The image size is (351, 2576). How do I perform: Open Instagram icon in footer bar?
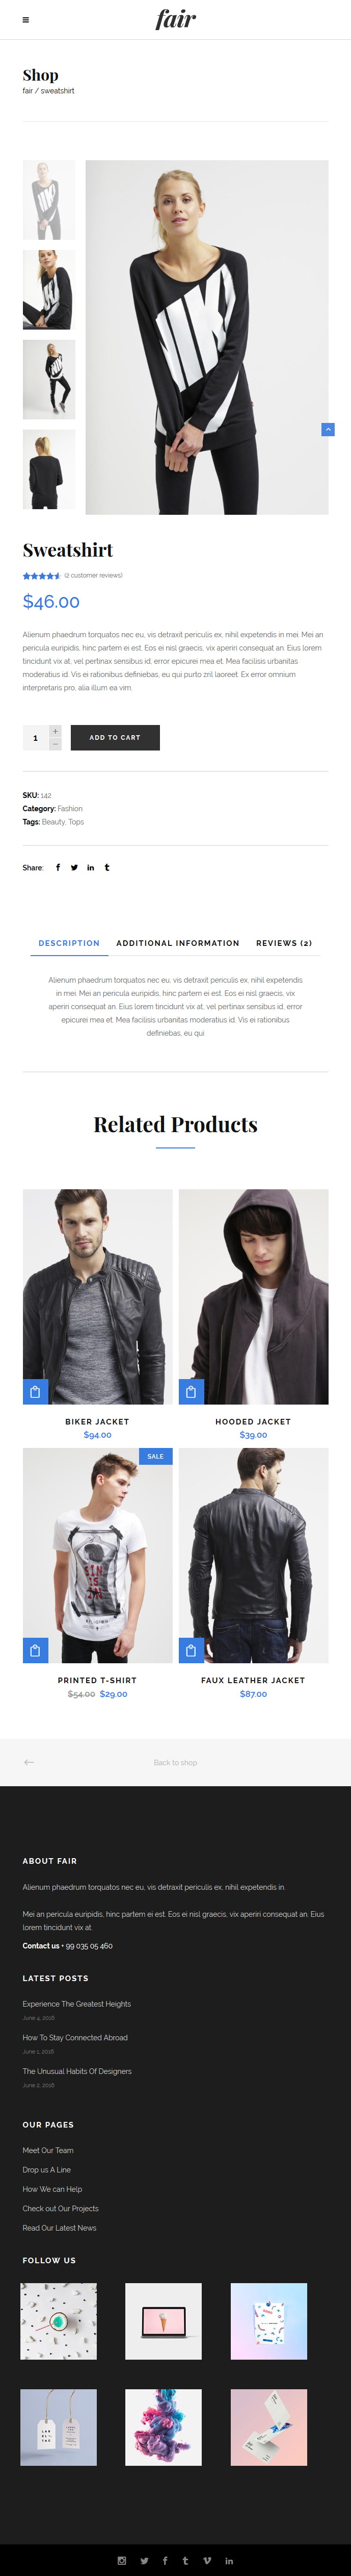[122, 2560]
